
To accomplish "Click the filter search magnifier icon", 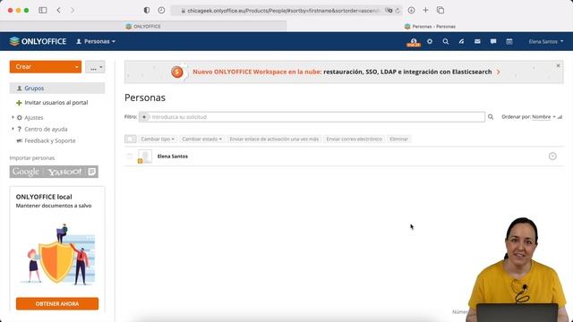I will pos(491,117).
